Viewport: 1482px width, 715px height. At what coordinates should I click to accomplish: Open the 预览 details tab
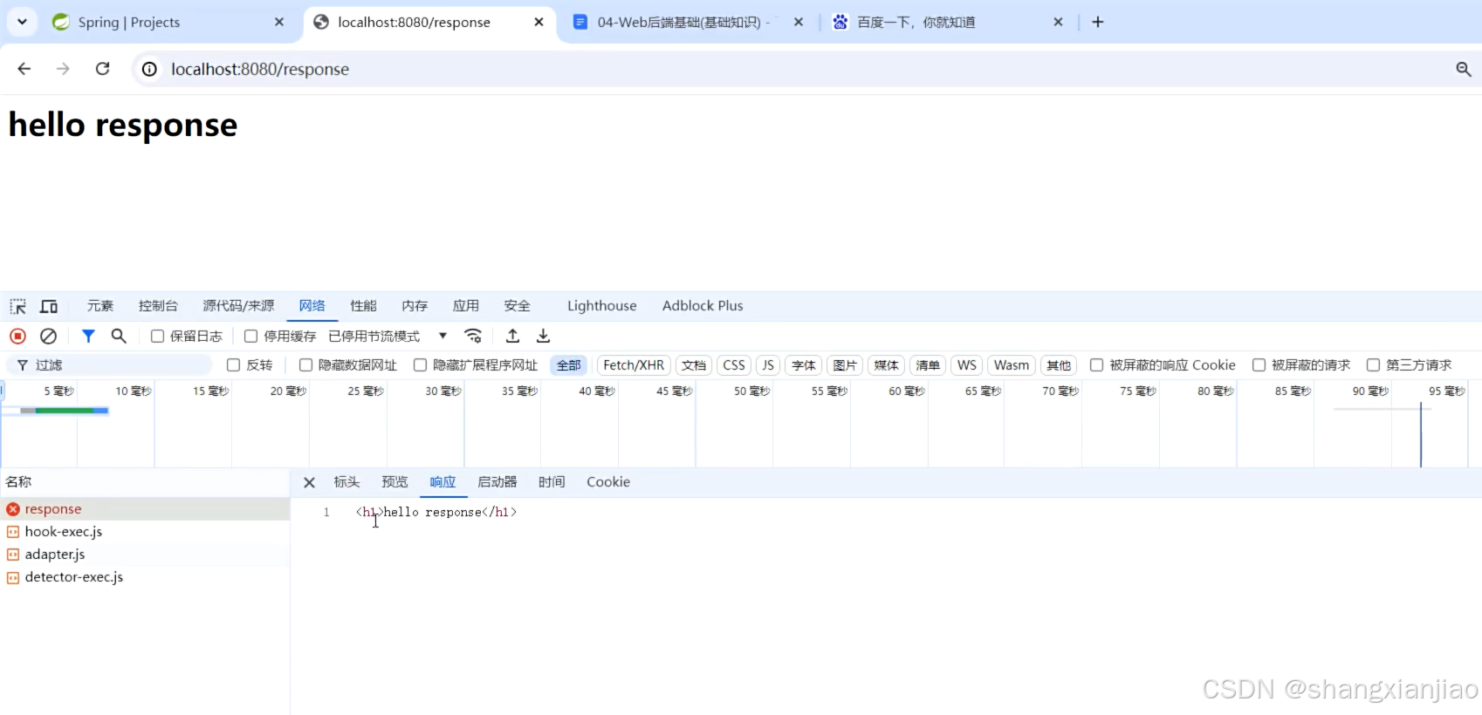395,482
